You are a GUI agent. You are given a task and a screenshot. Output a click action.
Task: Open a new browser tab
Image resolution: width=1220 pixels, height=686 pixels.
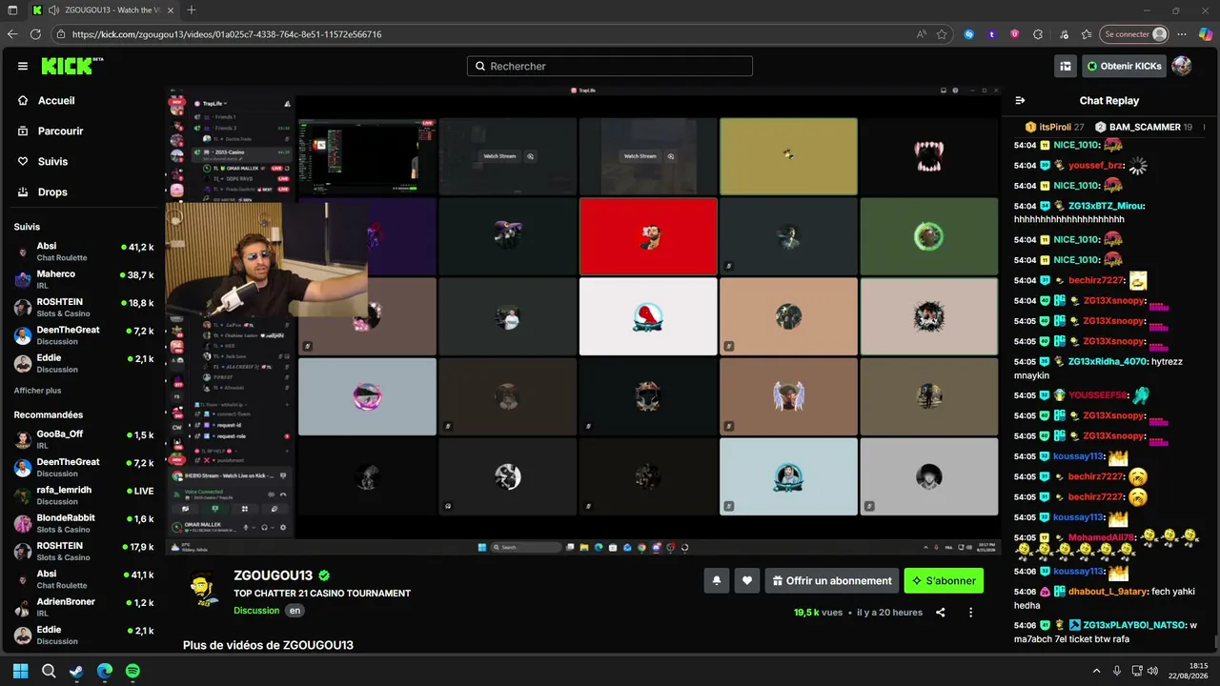(x=192, y=10)
